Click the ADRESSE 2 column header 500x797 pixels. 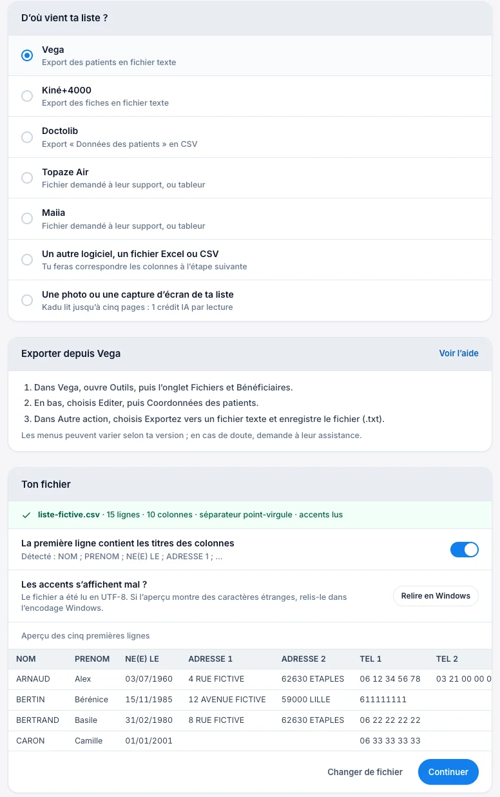[x=303, y=659]
